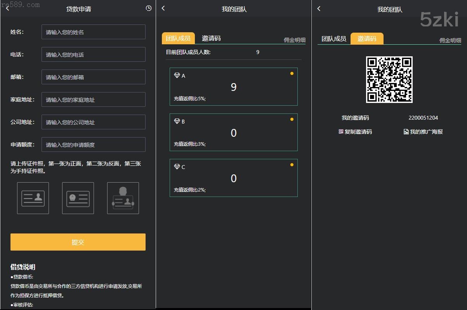Open loan history clock icon
The width and height of the screenshot is (467, 310).
click(149, 8)
